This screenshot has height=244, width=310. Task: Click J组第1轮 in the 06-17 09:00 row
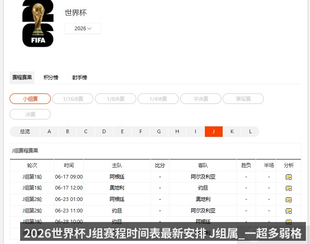(x=32, y=177)
